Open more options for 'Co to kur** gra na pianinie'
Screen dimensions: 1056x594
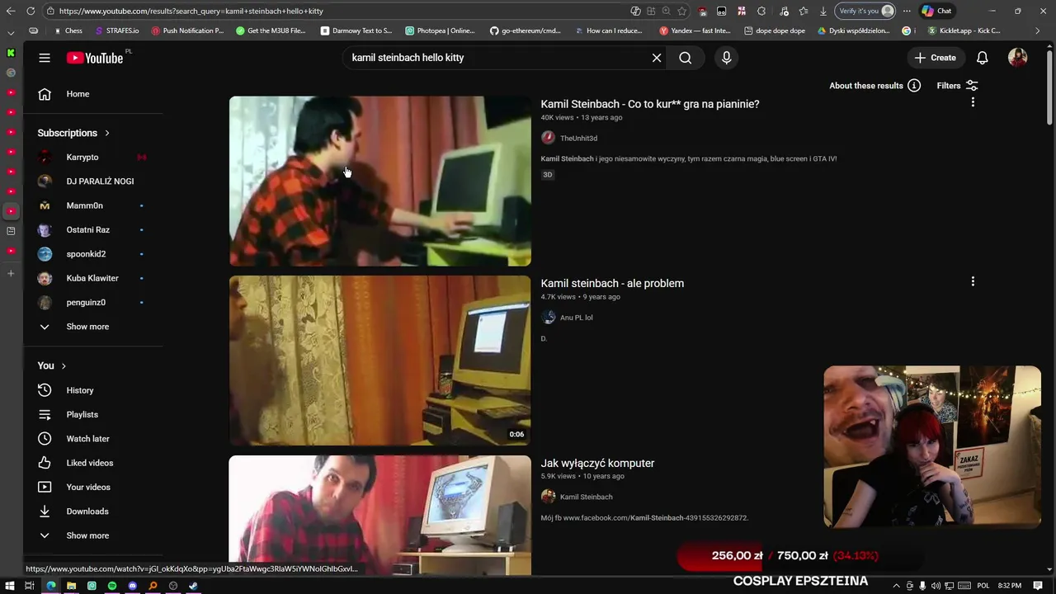pos(973,102)
